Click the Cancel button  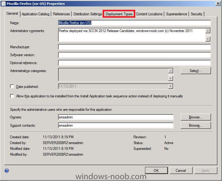pyautogui.click(x=181, y=171)
